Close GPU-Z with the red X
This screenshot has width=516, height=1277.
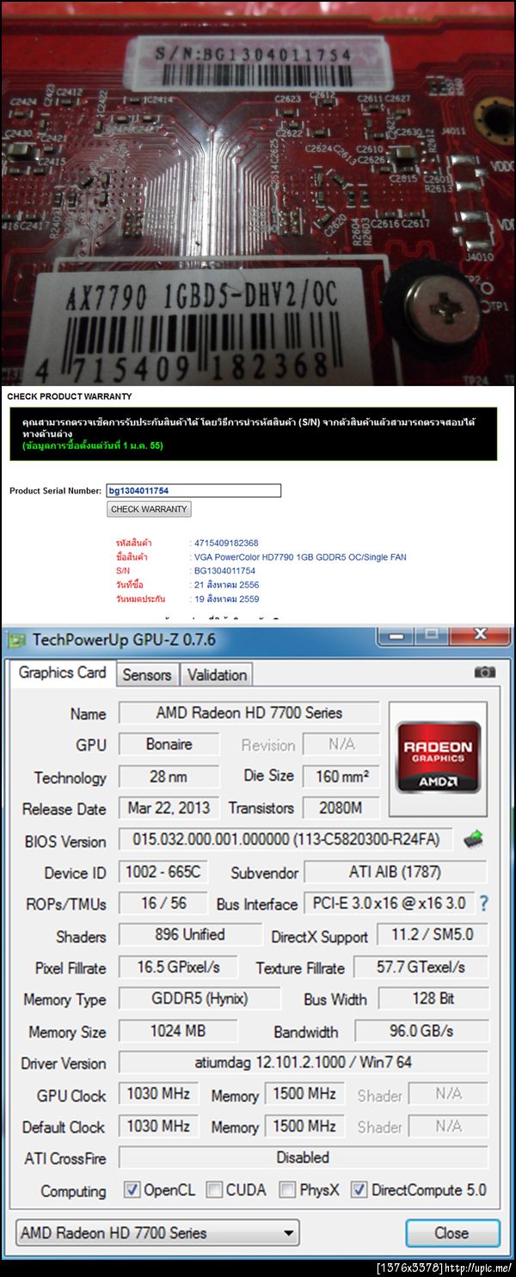click(x=480, y=636)
